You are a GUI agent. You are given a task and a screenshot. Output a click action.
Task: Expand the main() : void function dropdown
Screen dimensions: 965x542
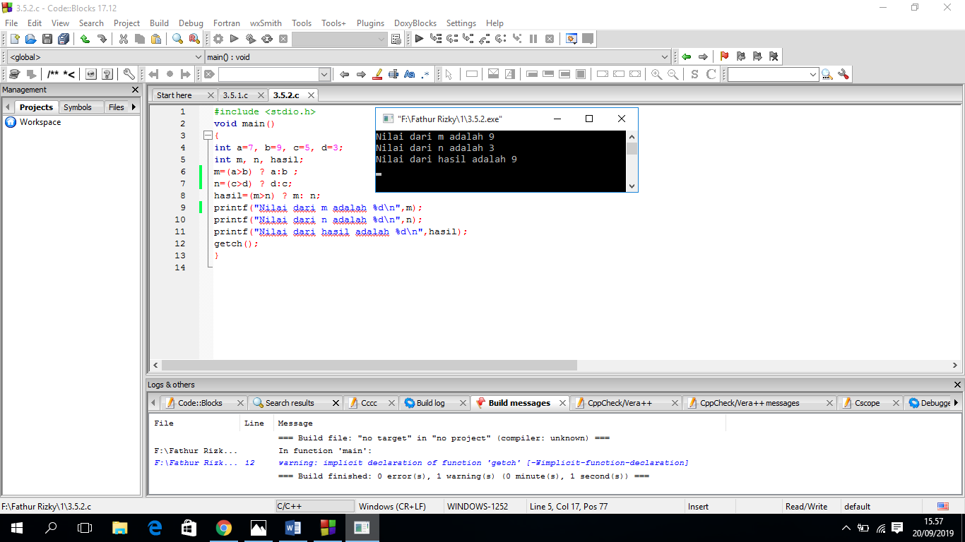coord(665,57)
